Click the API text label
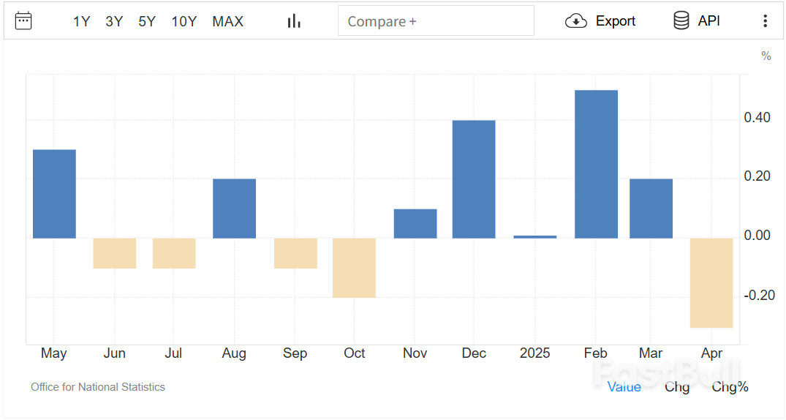Image resolution: width=786 pixels, height=420 pixels. click(708, 21)
